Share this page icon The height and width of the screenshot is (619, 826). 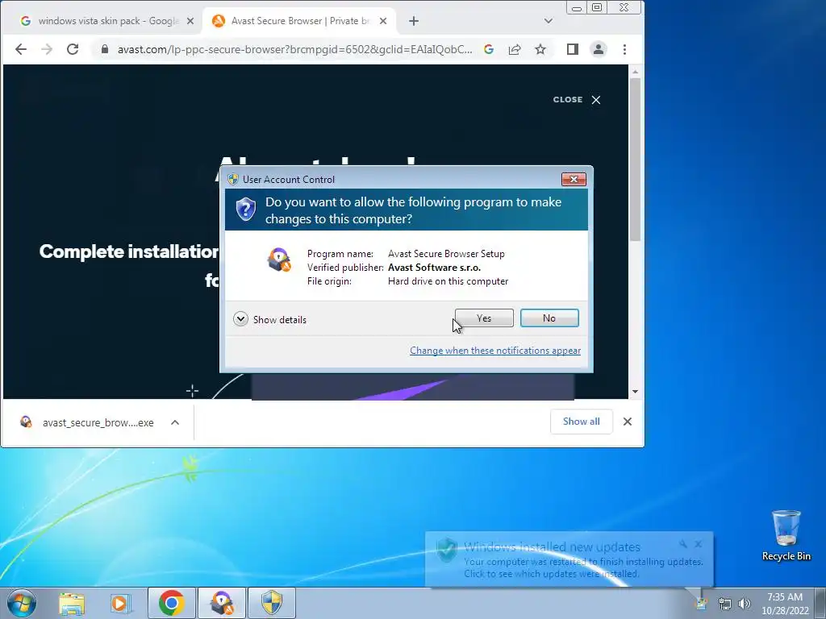click(515, 49)
